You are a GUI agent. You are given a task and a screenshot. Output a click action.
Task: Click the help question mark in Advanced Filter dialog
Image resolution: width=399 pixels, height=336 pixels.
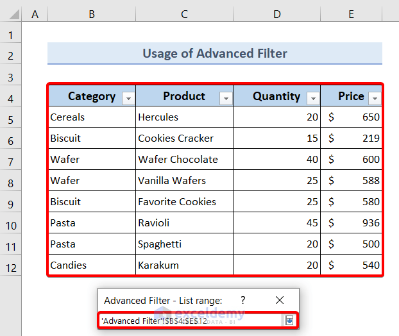[242, 300]
